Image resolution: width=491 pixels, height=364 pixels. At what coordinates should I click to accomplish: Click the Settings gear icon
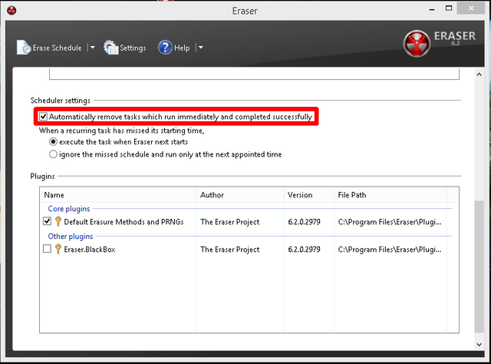pyautogui.click(x=110, y=48)
